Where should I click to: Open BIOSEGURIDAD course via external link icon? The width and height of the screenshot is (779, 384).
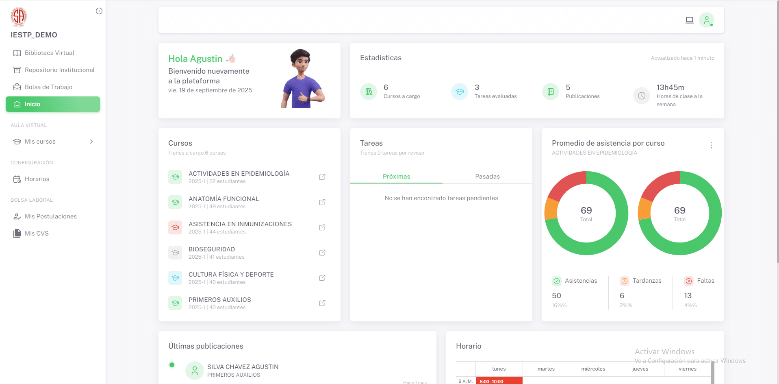(x=322, y=253)
